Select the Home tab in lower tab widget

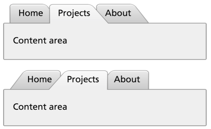click(39, 79)
